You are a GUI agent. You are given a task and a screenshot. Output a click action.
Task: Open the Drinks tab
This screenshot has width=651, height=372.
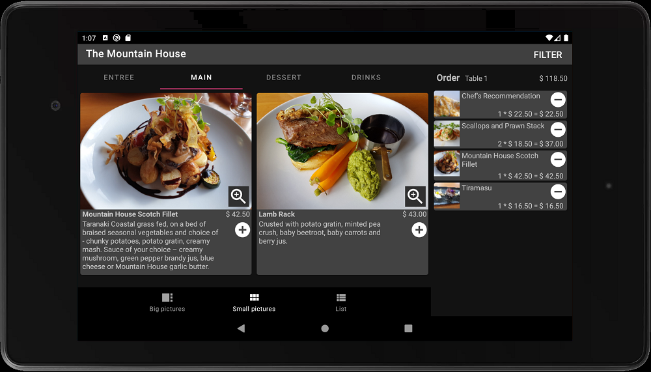[366, 78]
